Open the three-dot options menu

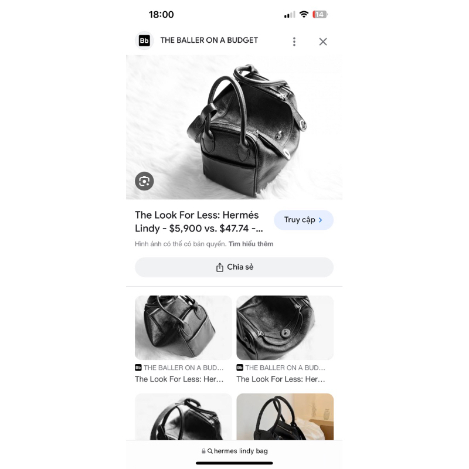click(x=294, y=42)
